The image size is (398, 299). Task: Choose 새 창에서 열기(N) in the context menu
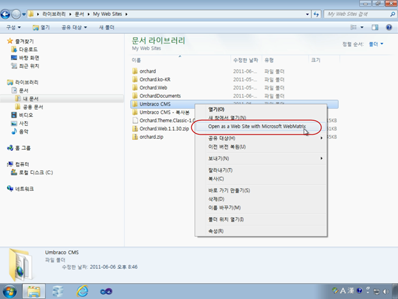(261, 118)
